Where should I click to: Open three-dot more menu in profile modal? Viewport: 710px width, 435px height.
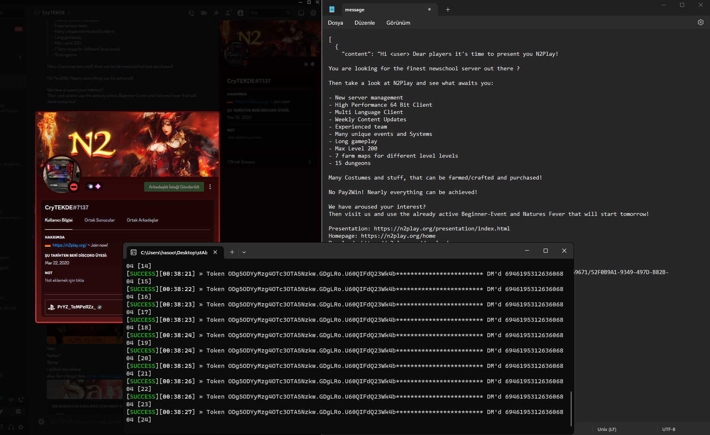tap(210, 187)
